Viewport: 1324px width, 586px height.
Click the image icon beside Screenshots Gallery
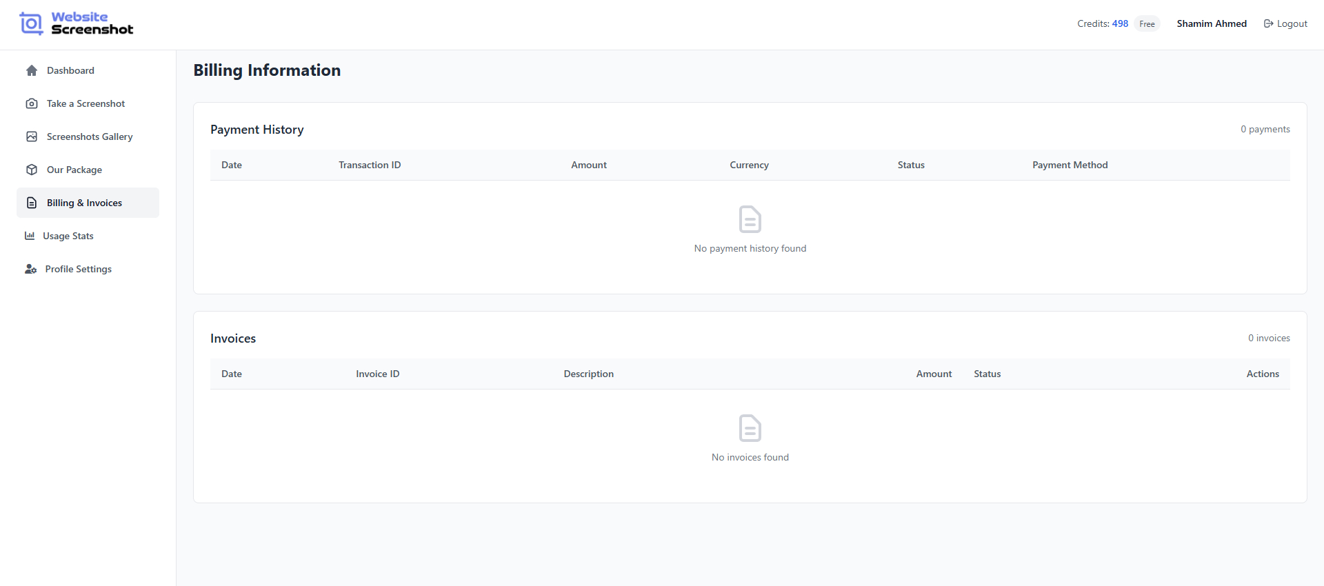[32, 137]
